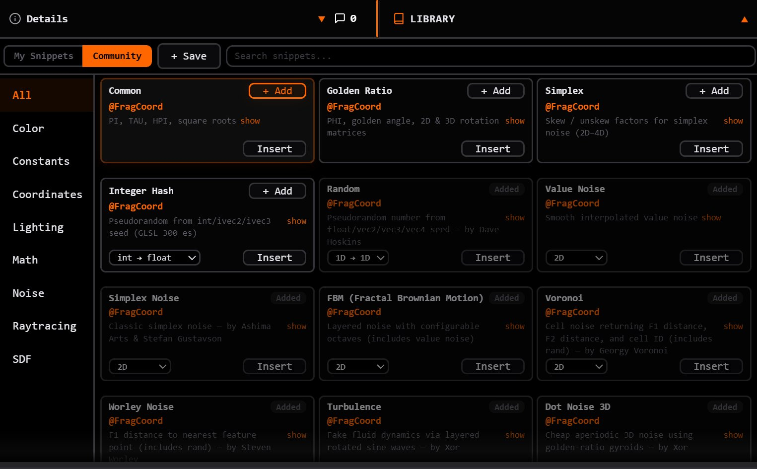The image size is (757, 469).
Task: Choose the SDF category in sidebar
Action: coord(22,359)
